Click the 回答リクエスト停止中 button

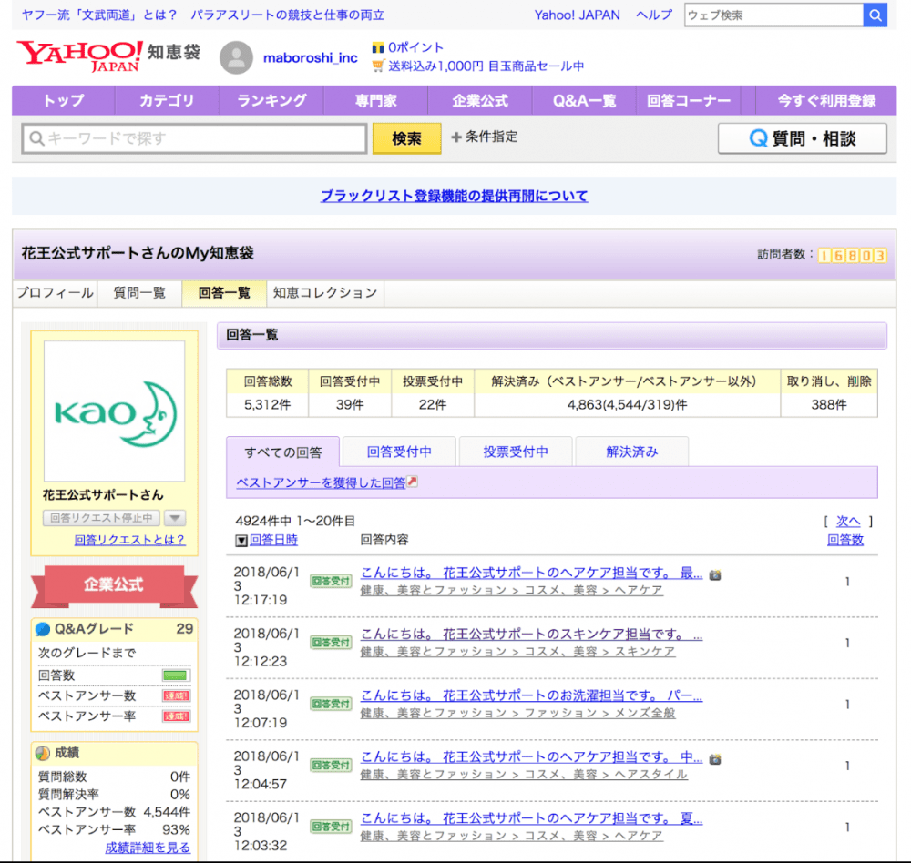point(102,517)
